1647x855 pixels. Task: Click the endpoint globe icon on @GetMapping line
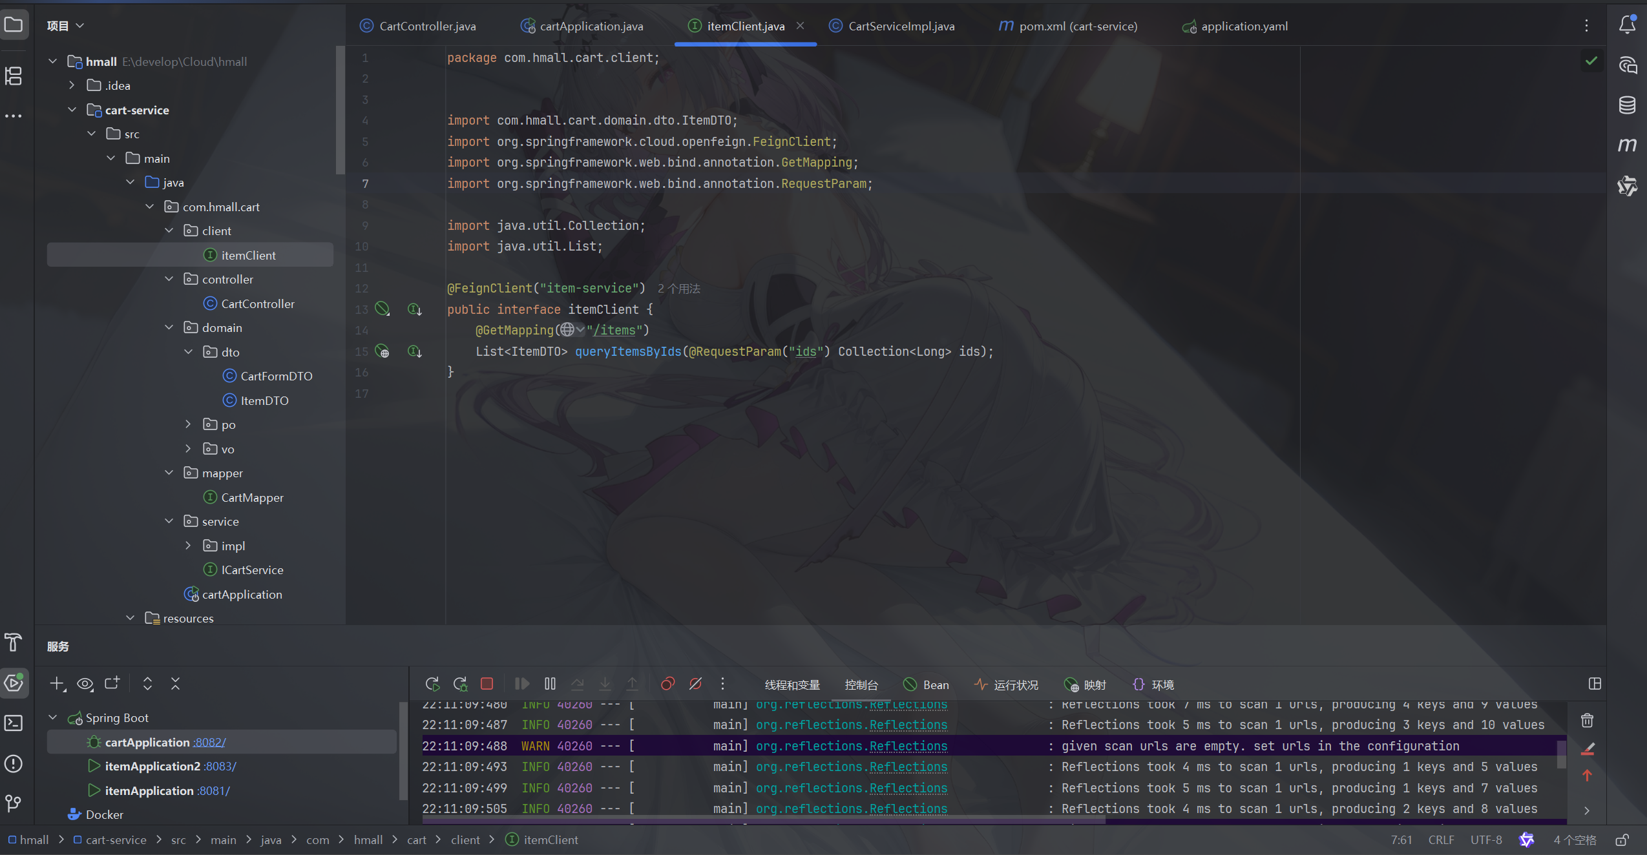tap(567, 330)
